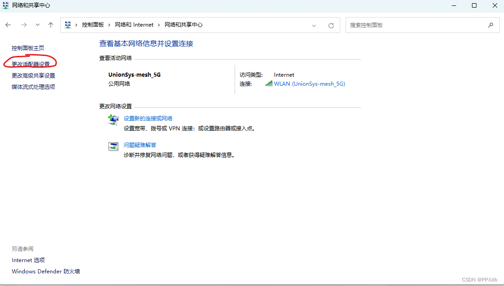Viewport: 504px width, 286px height.
Task: Open 更改高级共享设置 link
Action: 33,75
